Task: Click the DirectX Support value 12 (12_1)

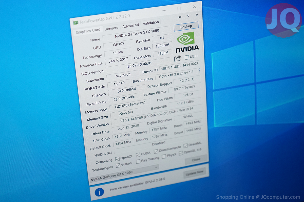Action: pyautogui.click(x=187, y=80)
